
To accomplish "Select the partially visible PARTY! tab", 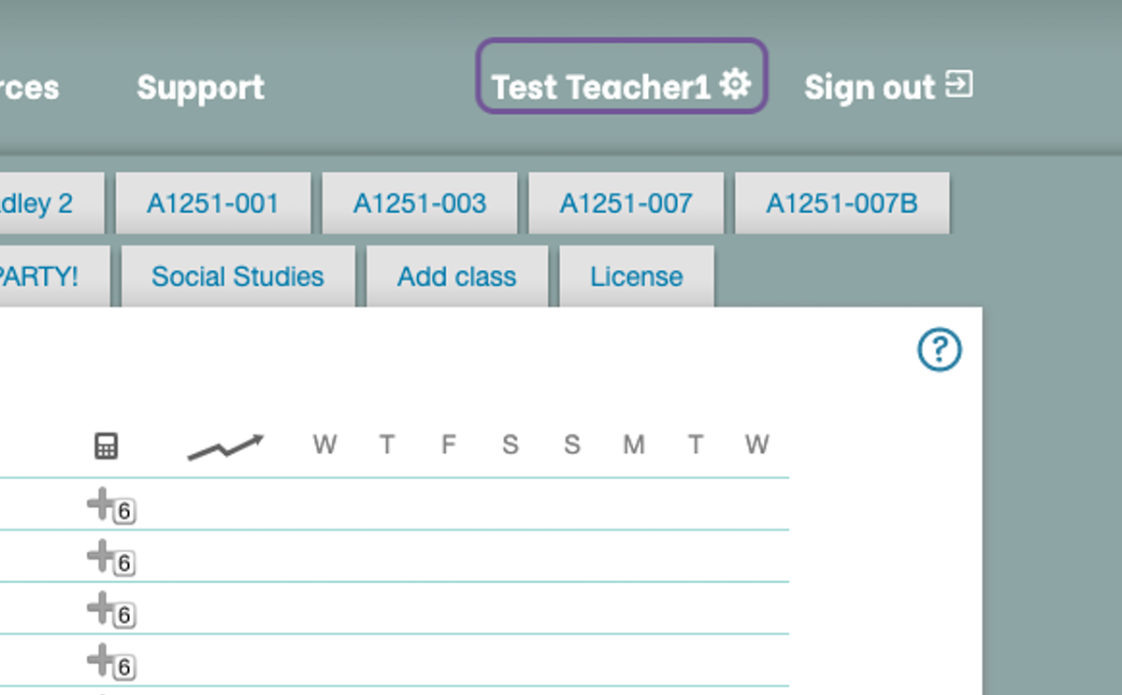I will 42,277.
